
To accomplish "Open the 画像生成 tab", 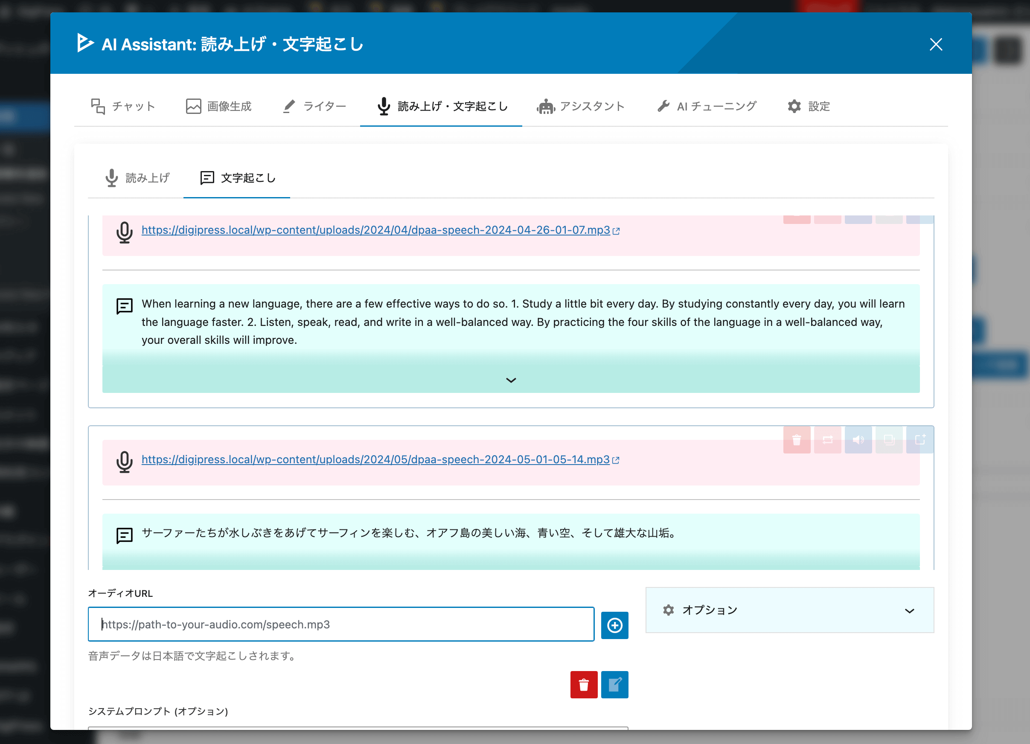I will (x=218, y=106).
